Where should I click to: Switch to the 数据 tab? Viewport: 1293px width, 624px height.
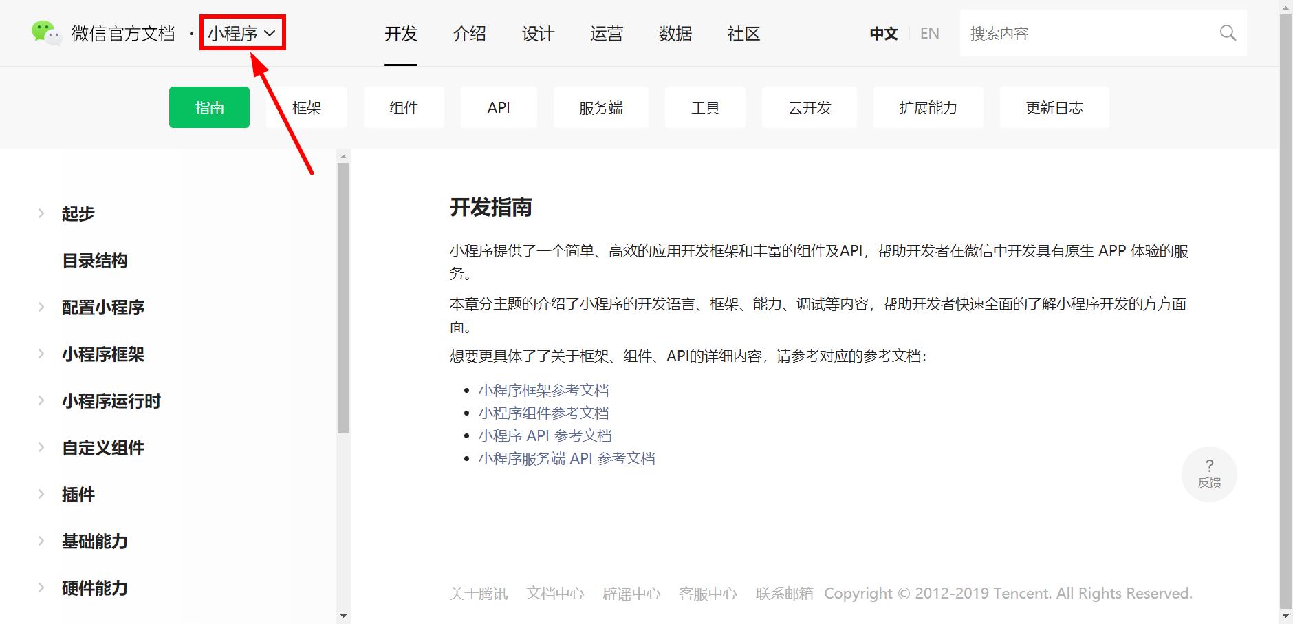(x=675, y=33)
